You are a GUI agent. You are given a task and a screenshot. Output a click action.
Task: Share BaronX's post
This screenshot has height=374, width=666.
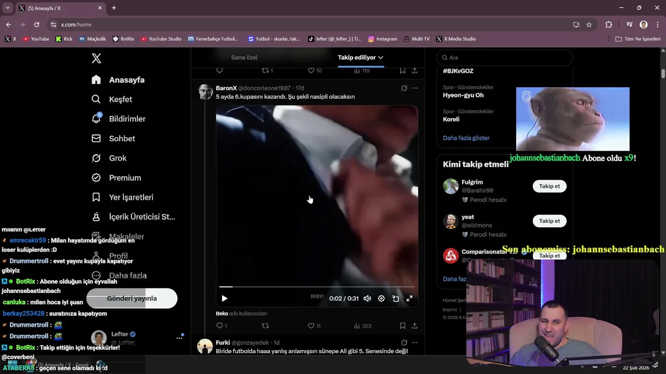415,326
